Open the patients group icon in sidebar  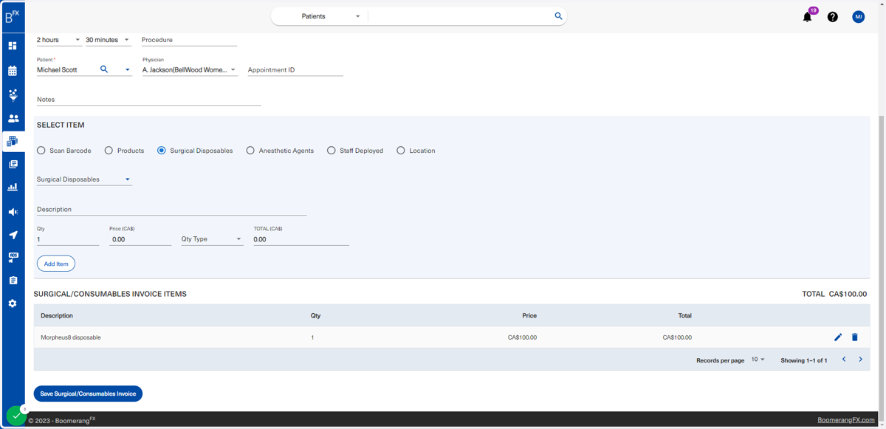tap(13, 118)
